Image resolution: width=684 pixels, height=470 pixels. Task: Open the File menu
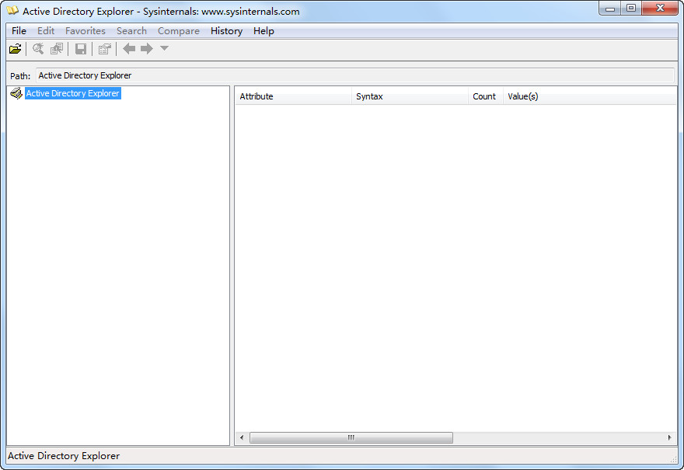pos(19,31)
